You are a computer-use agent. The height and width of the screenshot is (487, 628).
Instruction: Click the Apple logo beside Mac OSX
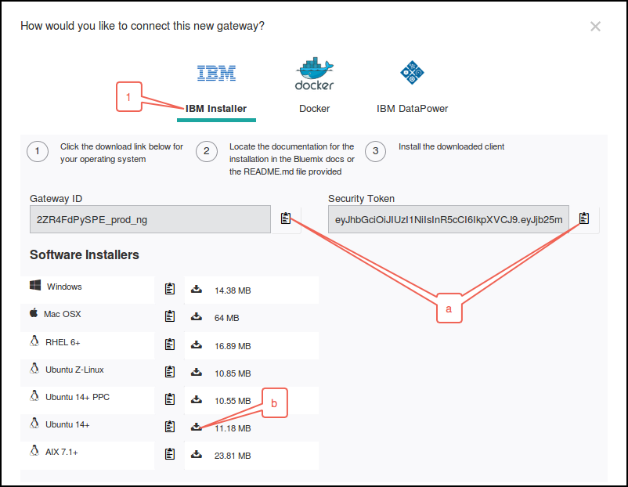click(x=34, y=312)
